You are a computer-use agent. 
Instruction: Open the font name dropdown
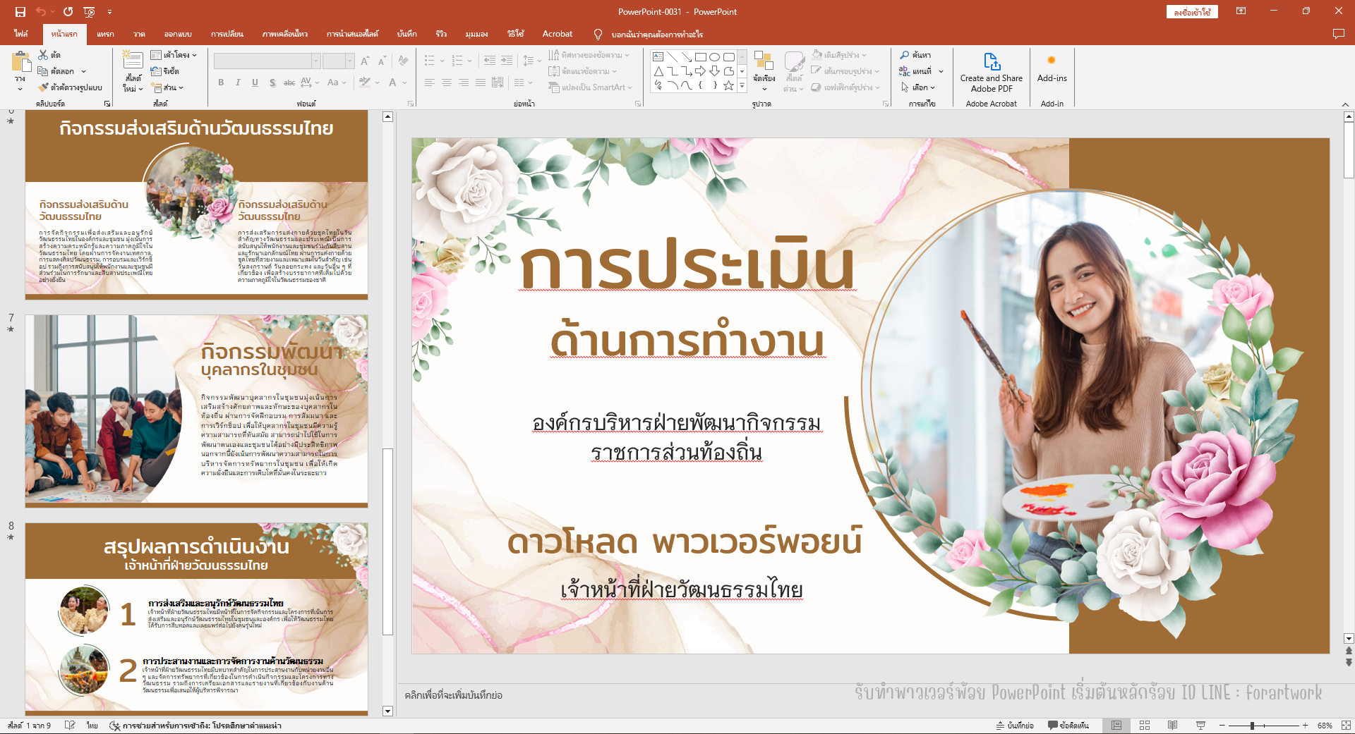coord(315,61)
